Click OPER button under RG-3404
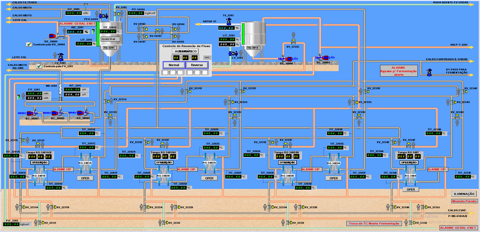The width and height of the screenshot is (480, 232). click(411, 190)
